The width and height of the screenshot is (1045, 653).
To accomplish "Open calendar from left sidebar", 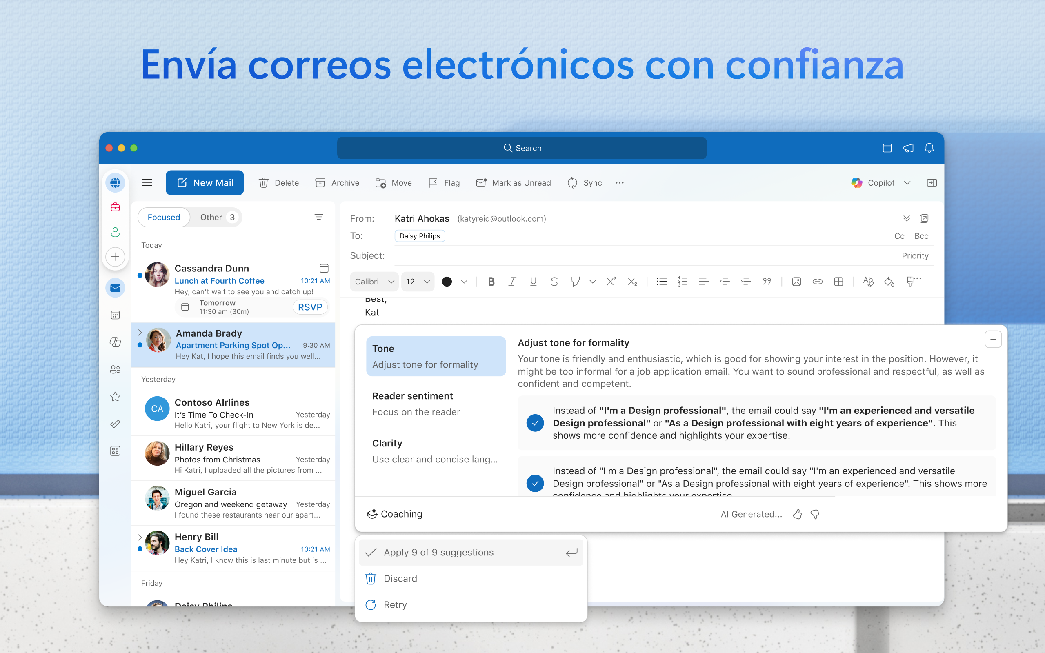I will pos(115,315).
